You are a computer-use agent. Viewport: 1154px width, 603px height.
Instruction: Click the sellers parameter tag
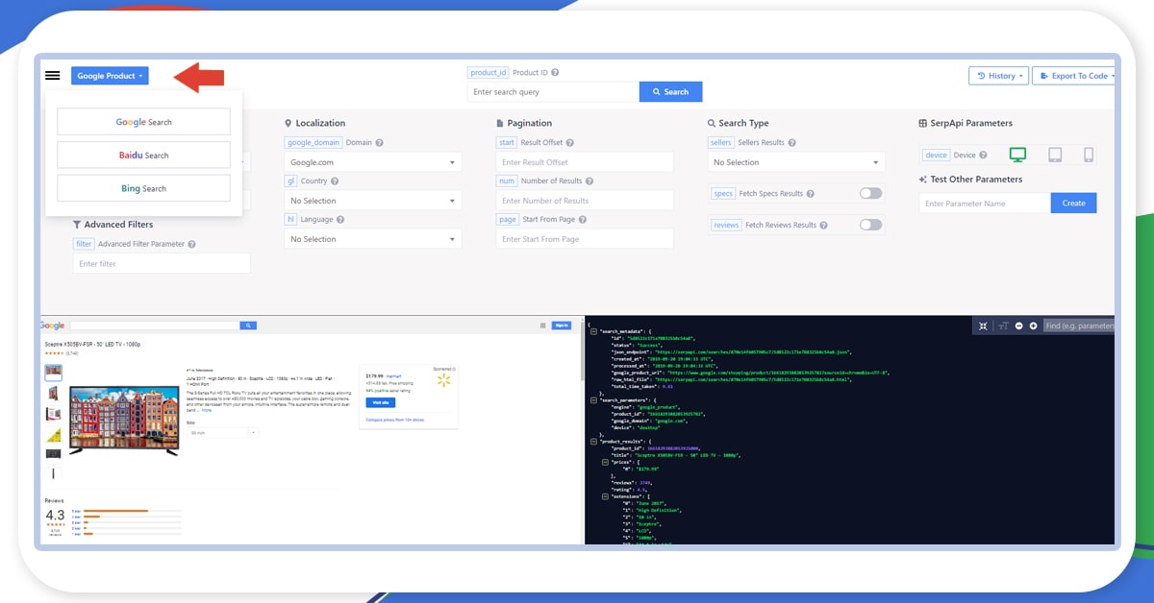721,143
